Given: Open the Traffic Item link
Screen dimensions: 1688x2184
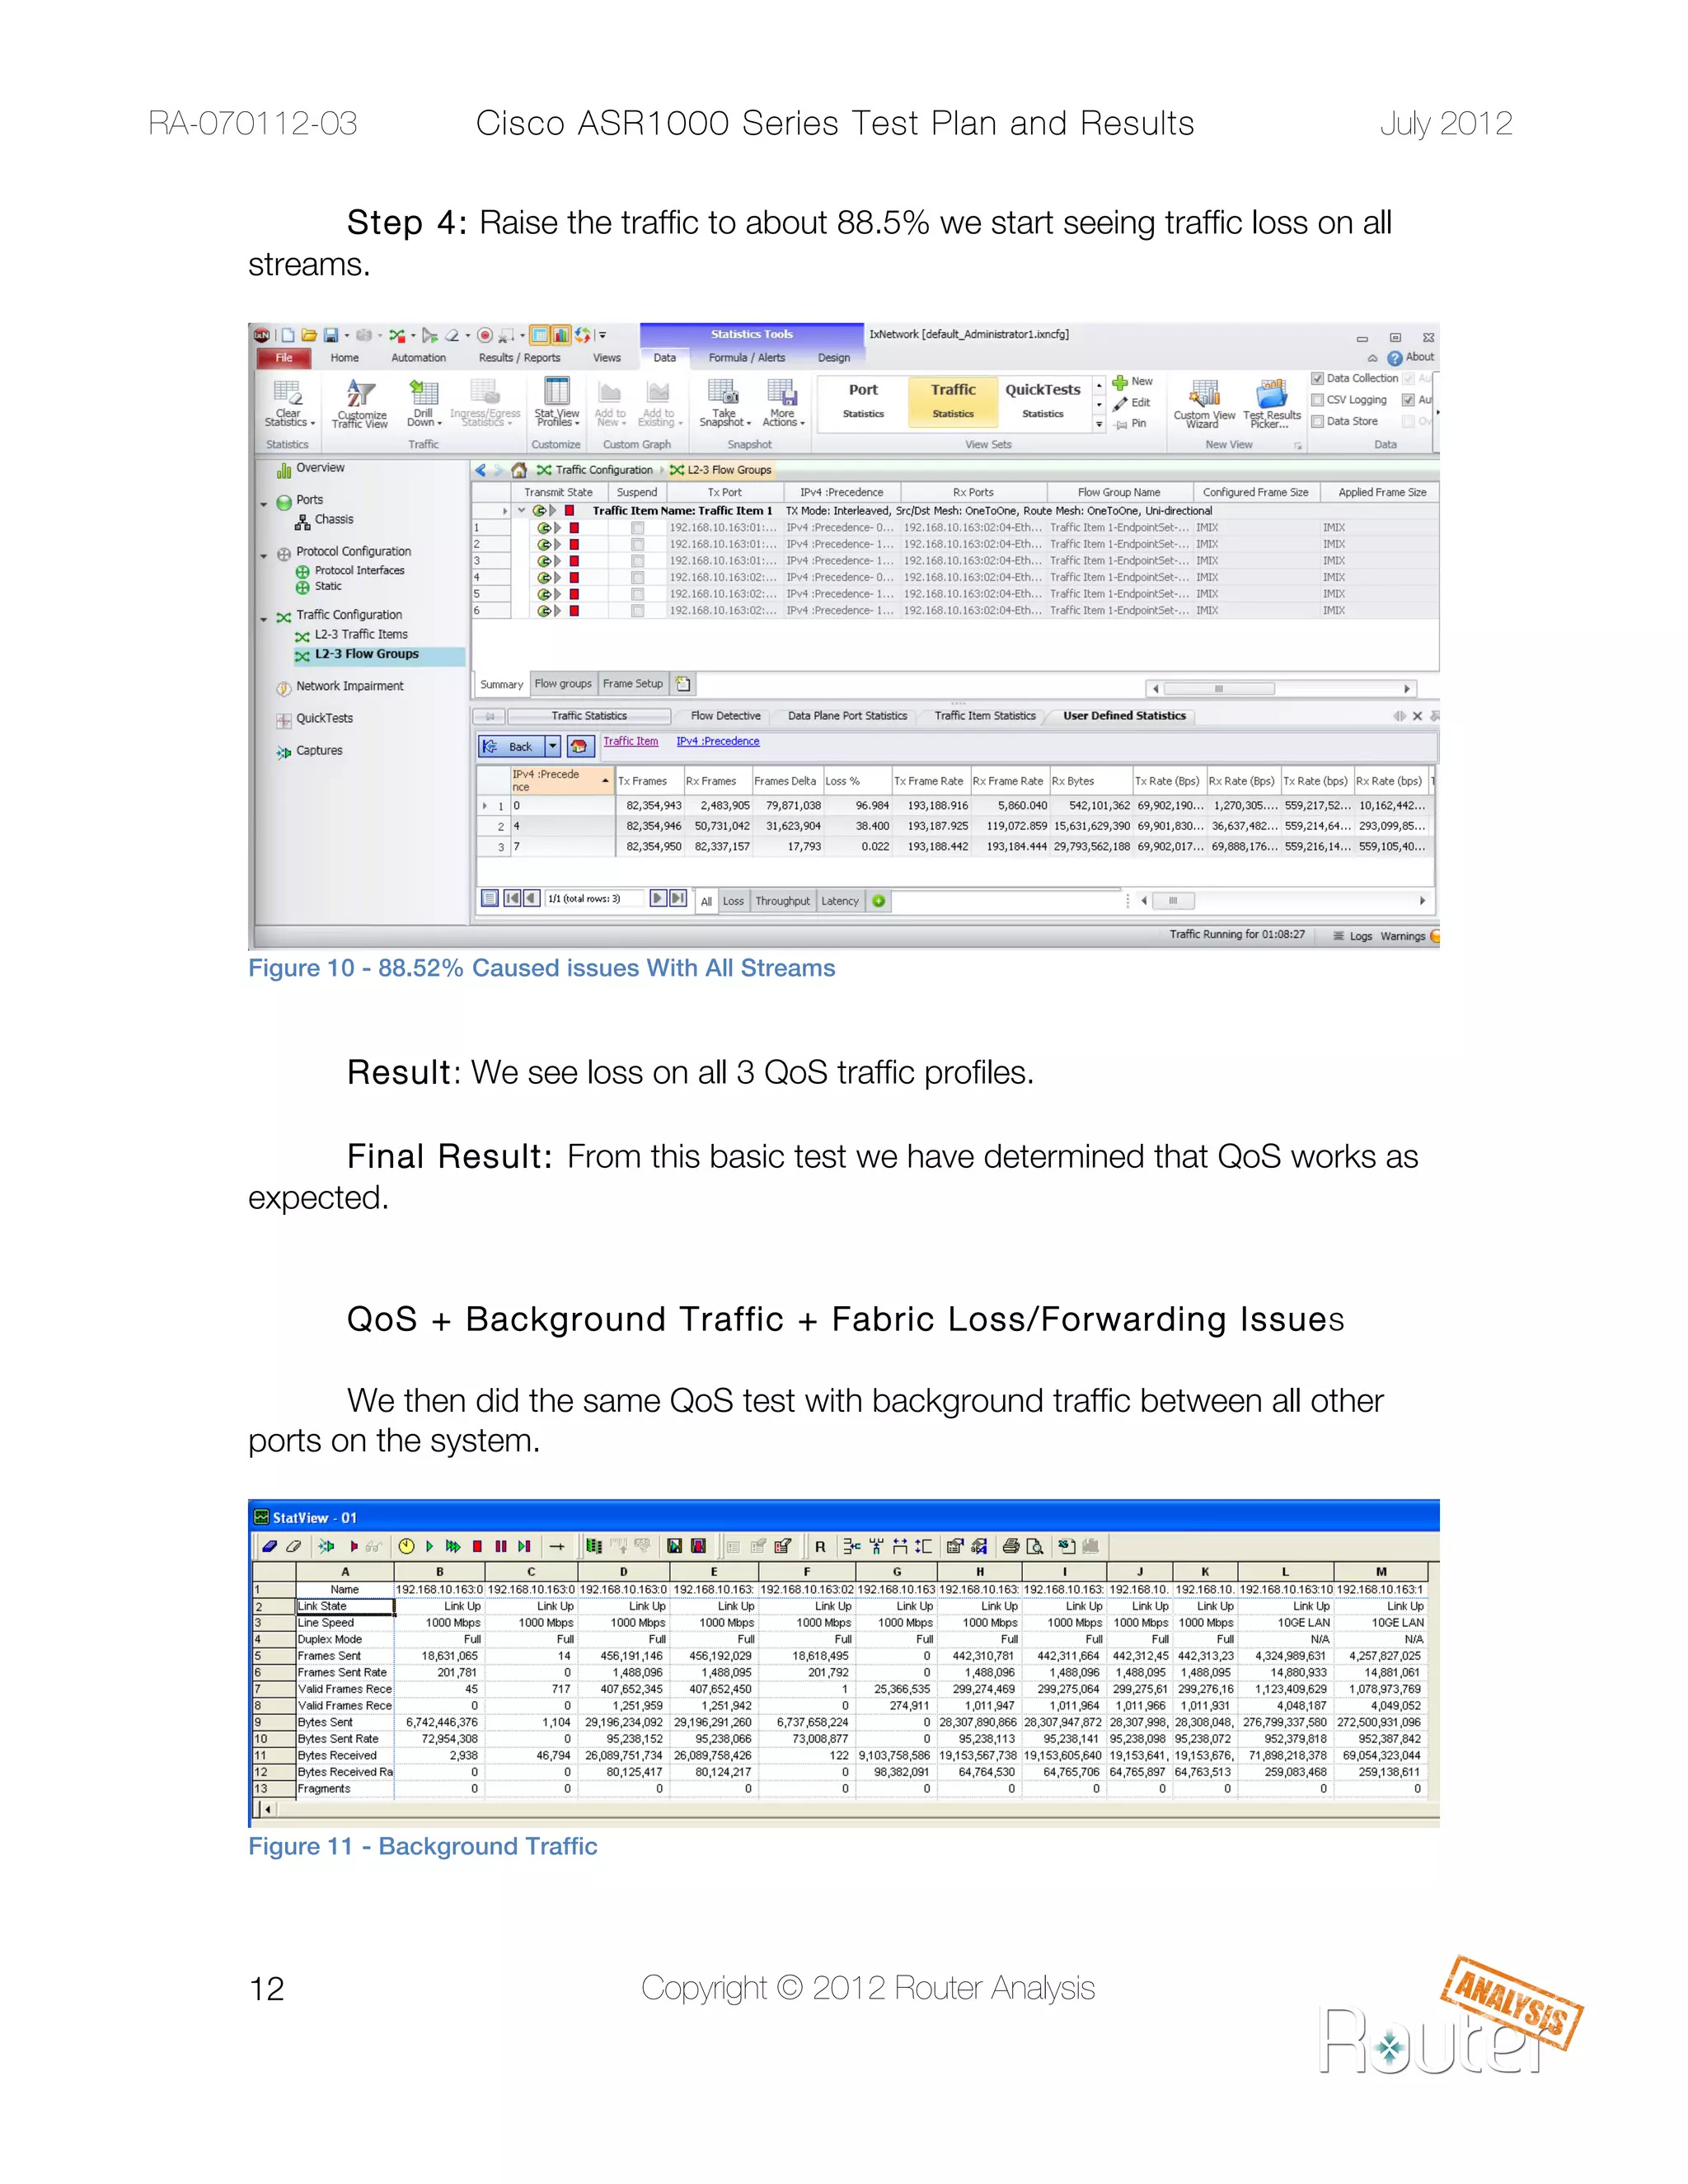Looking at the screenshot, I should [x=631, y=742].
